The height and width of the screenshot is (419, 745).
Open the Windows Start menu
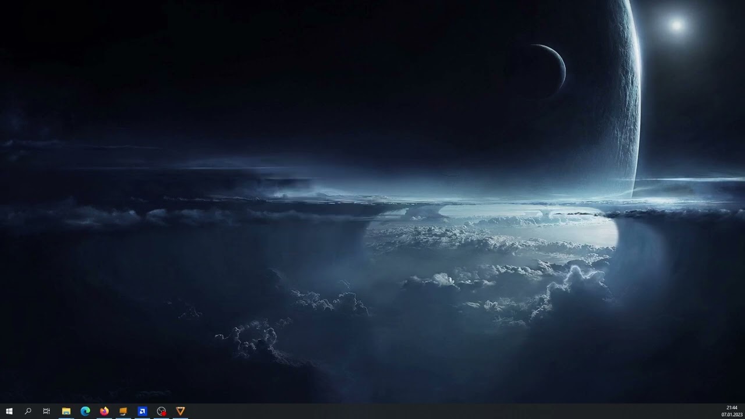9,411
